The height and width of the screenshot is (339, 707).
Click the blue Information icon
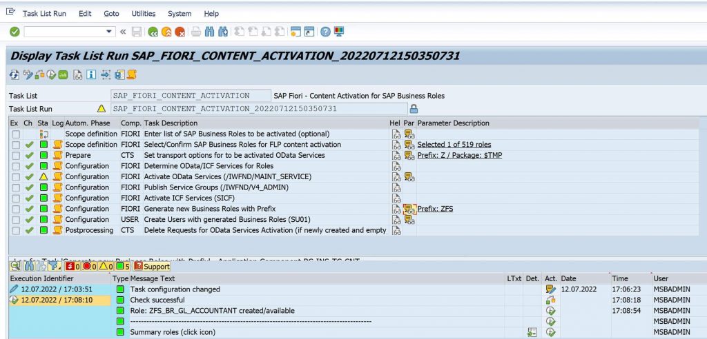coord(91,74)
